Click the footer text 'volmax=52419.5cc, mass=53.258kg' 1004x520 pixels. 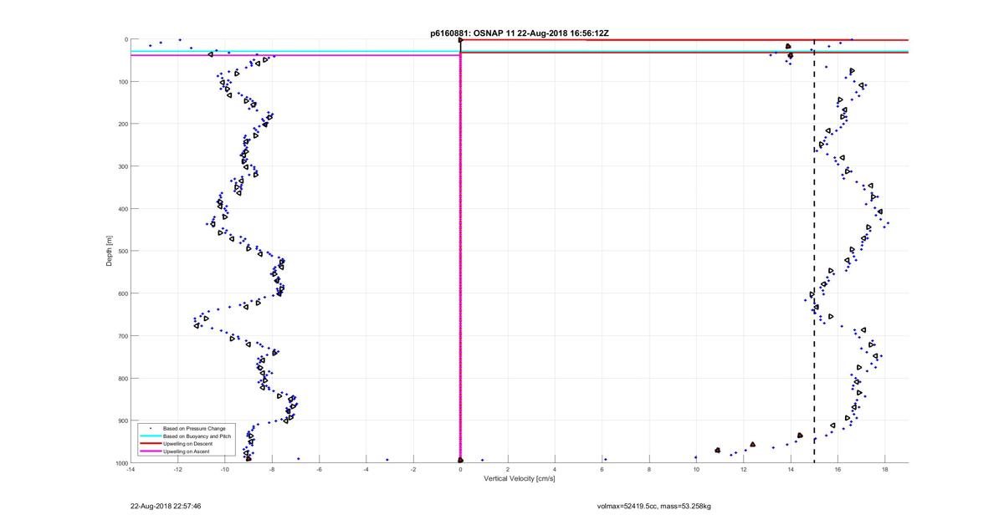tap(653, 506)
